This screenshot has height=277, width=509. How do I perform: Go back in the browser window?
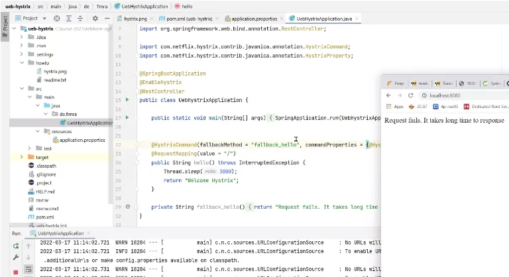[388, 95]
